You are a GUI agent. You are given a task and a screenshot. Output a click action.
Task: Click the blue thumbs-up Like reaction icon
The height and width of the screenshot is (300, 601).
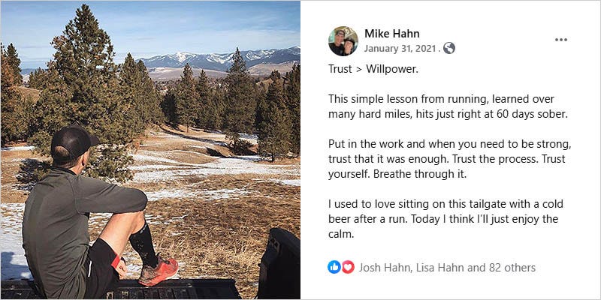click(x=334, y=267)
